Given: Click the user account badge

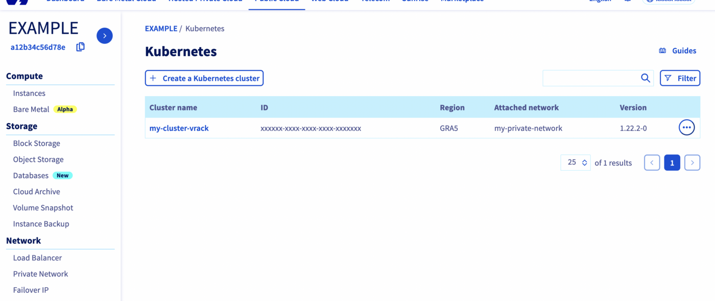Looking at the screenshot, I should (x=668, y=2).
